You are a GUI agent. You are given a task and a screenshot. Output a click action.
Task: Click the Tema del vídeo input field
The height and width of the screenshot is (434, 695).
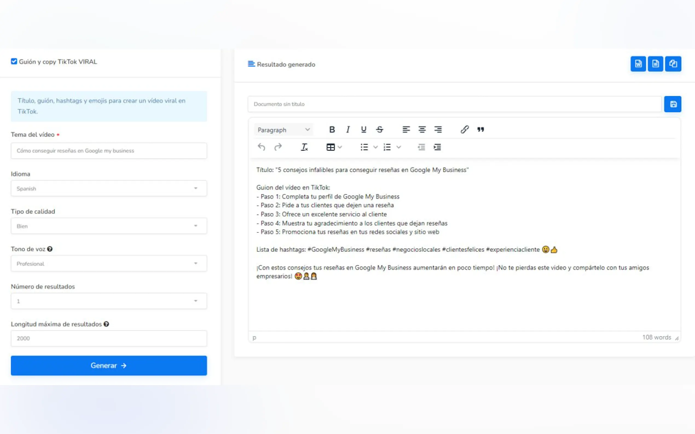pos(109,151)
